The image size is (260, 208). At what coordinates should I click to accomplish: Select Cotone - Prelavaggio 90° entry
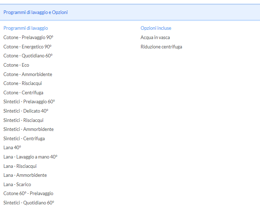coord(28,38)
